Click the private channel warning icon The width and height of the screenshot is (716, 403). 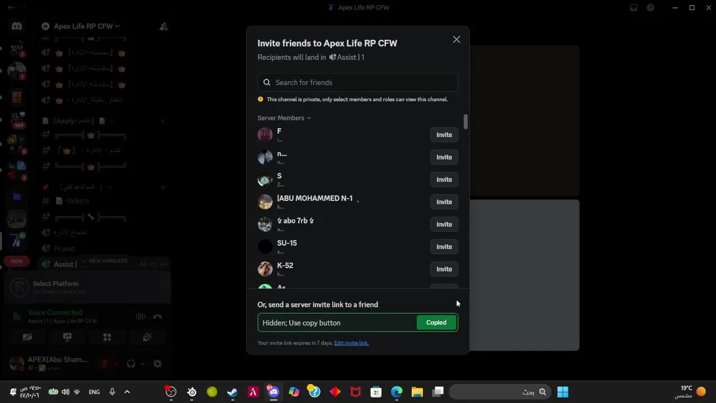click(260, 99)
